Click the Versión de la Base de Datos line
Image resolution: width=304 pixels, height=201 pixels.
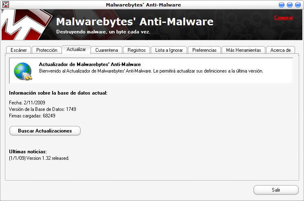tap(42, 109)
